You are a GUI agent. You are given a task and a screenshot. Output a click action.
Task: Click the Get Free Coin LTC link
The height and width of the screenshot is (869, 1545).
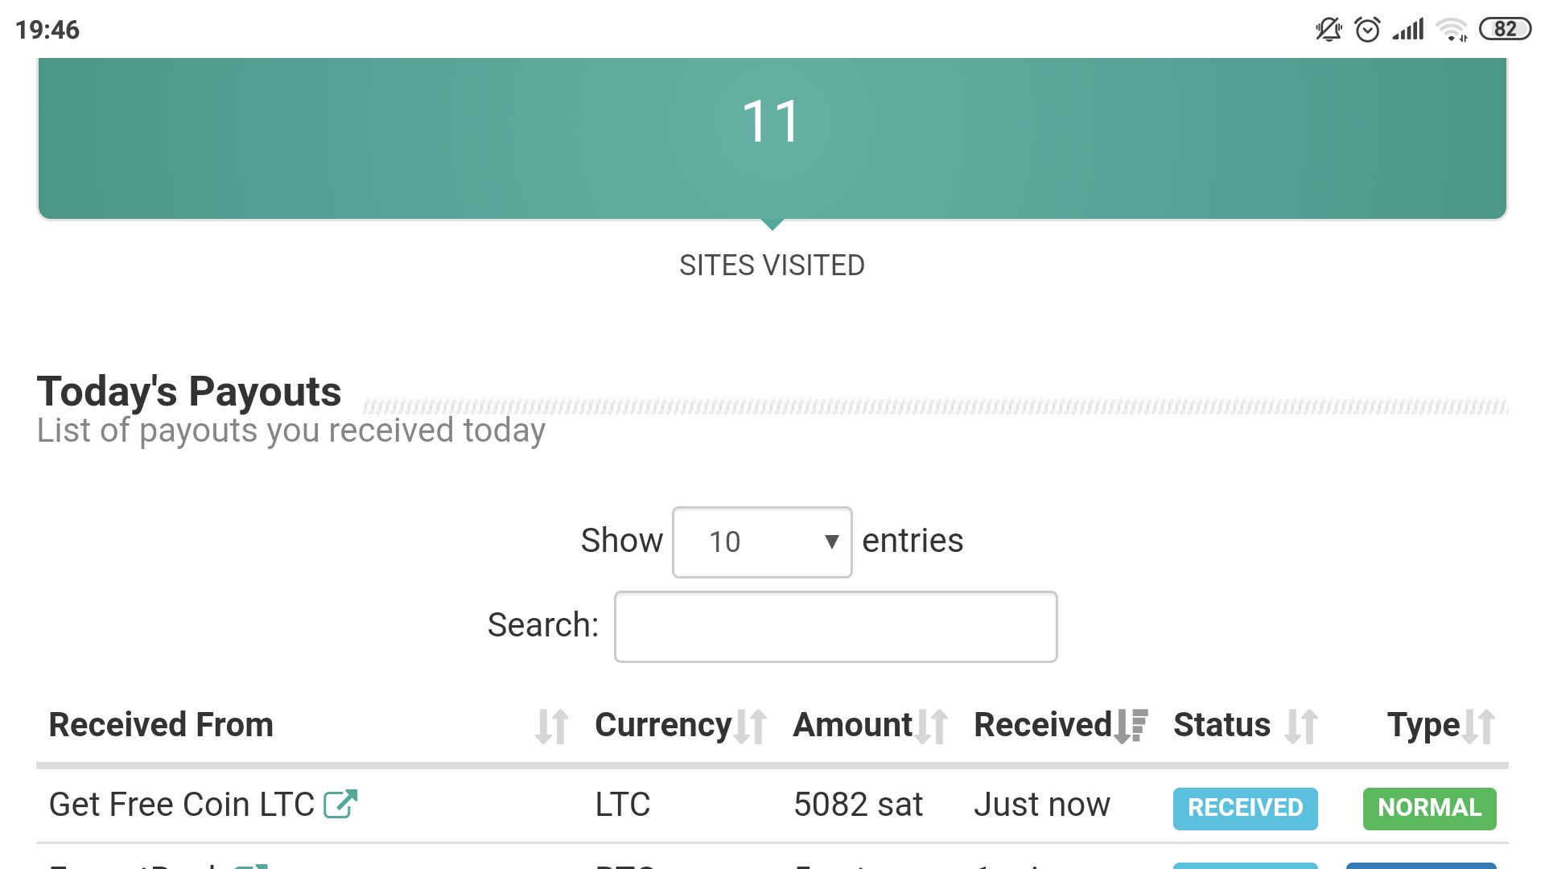[x=182, y=805]
